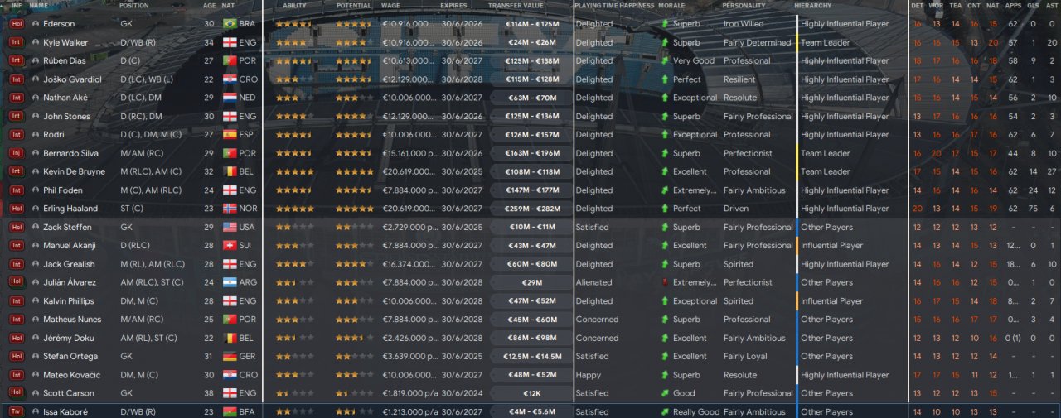The height and width of the screenshot is (418, 1061).
Task: Select Matheus Nunes's 'Concerned' playing time cell
Action: pyautogui.click(x=597, y=320)
